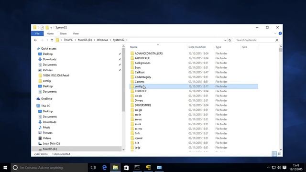The image size is (306, 172).
Task: Click MainOS (E:) in the address breadcrumb
Action: coord(85,40)
